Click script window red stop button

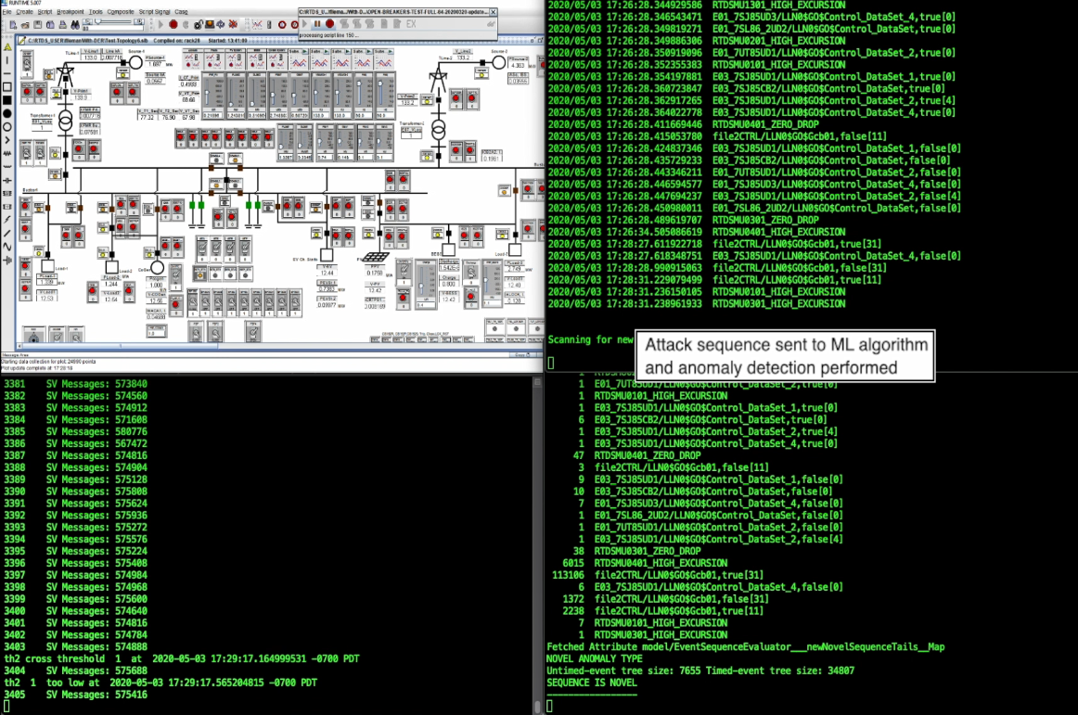coord(329,24)
